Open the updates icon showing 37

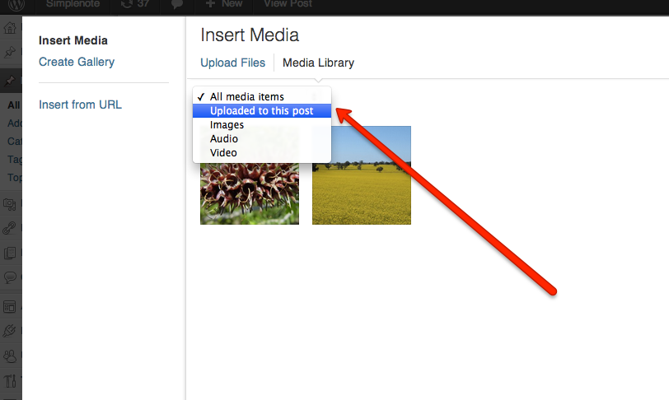pyautogui.click(x=135, y=4)
